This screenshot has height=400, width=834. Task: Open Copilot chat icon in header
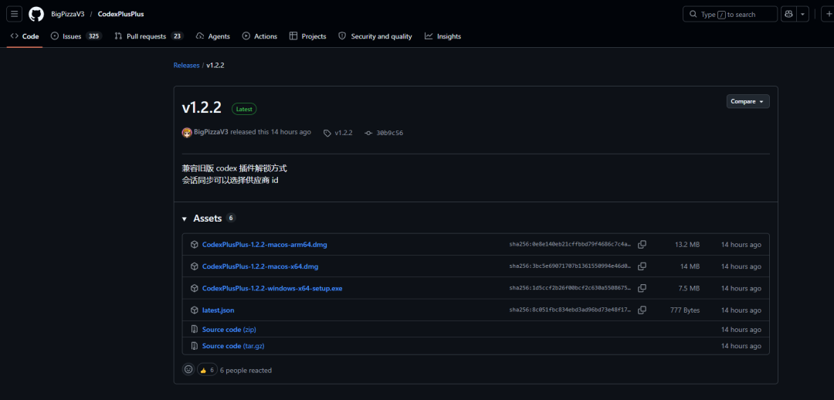[788, 14]
